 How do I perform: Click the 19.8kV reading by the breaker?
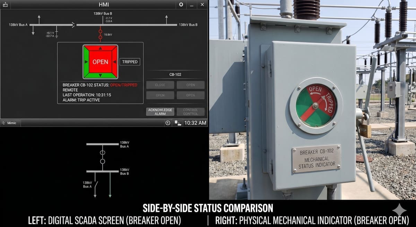[108, 35]
